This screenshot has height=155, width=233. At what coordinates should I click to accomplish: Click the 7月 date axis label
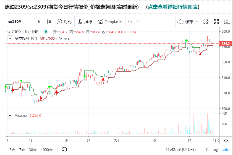coord(117,140)
